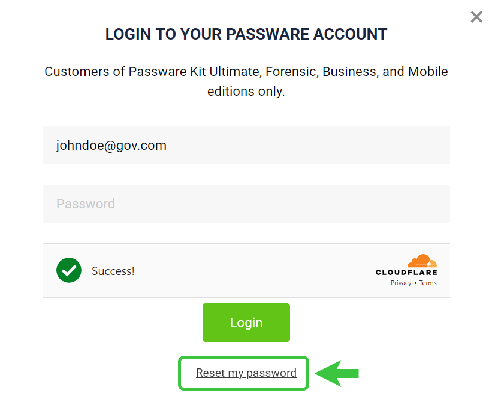Click the green success checkmark icon
495x405 pixels.
pyautogui.click(x=69, y=270)
